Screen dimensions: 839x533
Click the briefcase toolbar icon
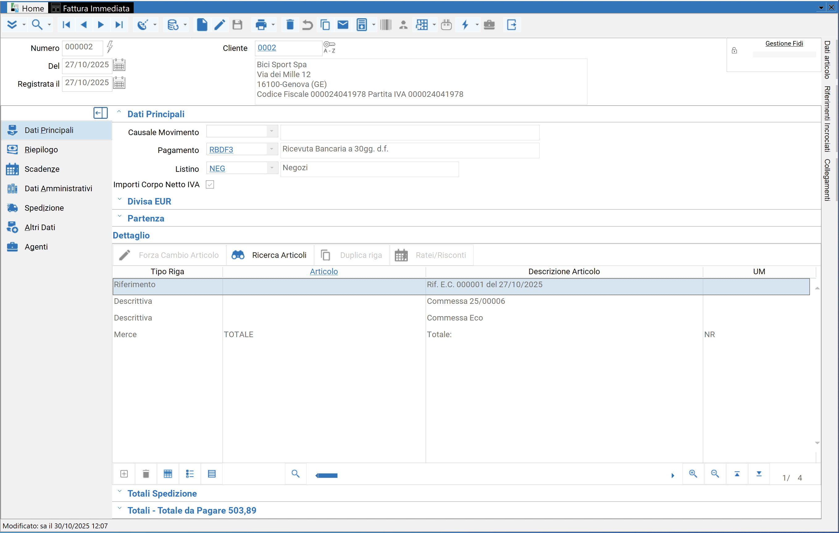490,25
